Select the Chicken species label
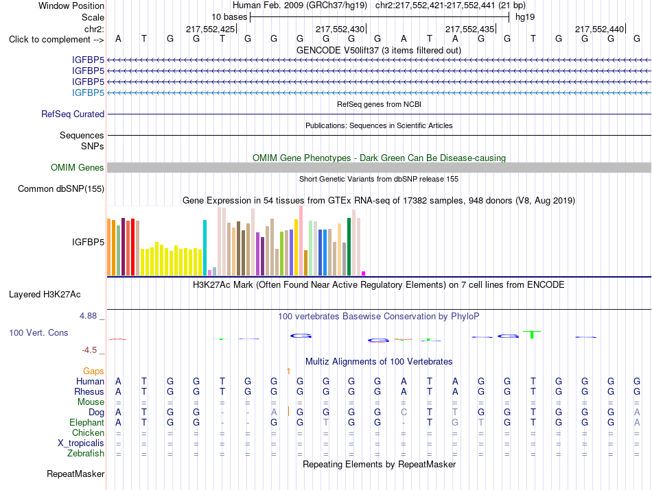652x490 pixels. coord(88,432)
